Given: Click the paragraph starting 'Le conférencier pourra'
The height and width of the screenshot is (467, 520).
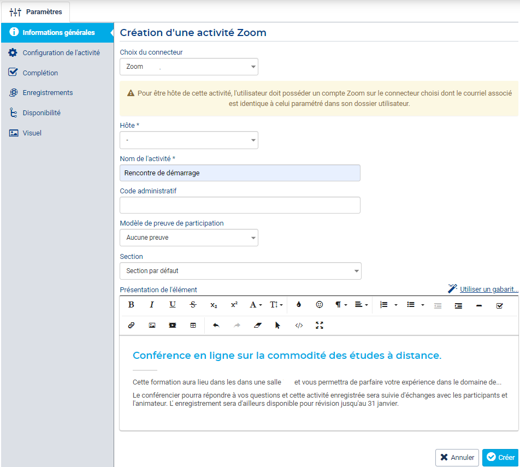Looking at the screenshot, I should (x=320, y=399).
